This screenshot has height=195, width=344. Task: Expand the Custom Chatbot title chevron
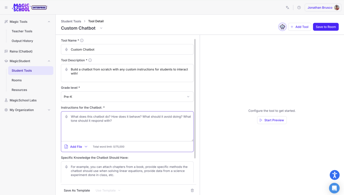[101, 28]
